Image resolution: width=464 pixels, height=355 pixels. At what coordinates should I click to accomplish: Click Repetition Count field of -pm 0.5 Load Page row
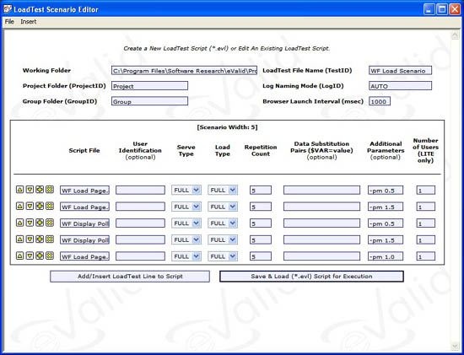(x=261, y=191)
